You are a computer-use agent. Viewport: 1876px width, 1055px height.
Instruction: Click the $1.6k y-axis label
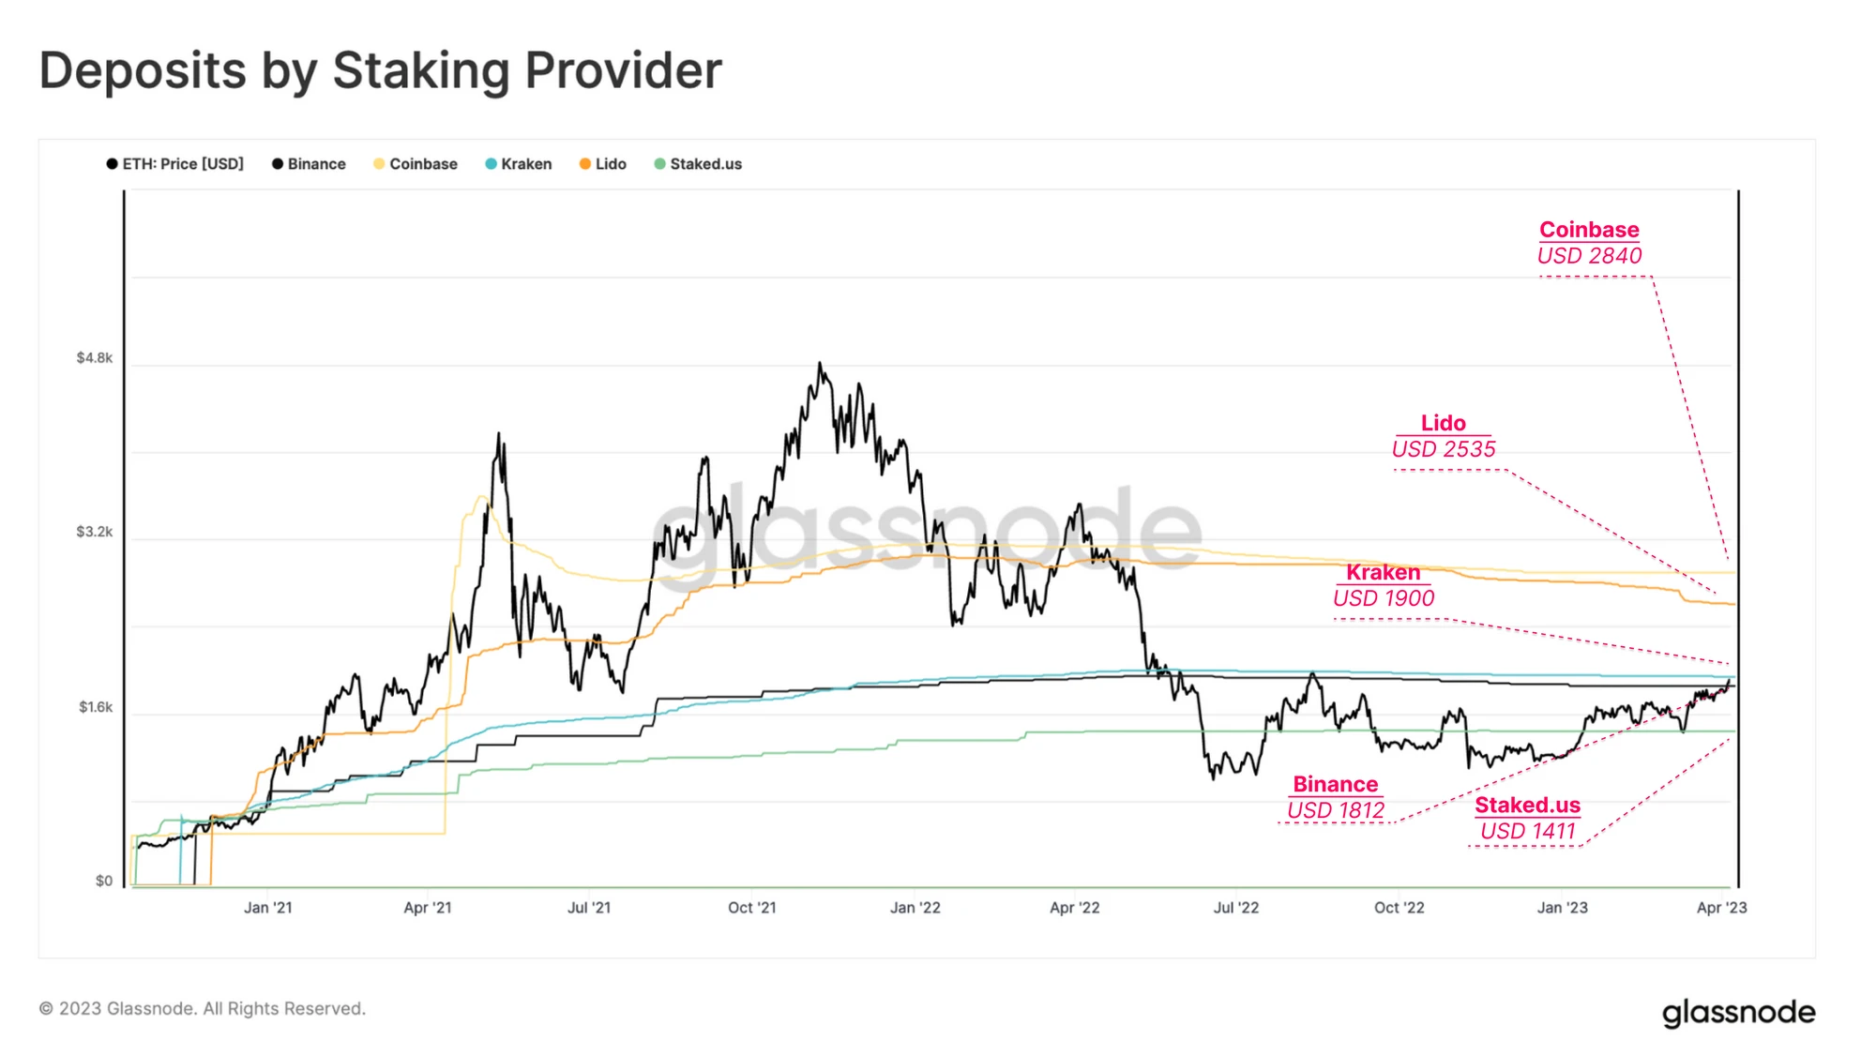click(96, 707)
